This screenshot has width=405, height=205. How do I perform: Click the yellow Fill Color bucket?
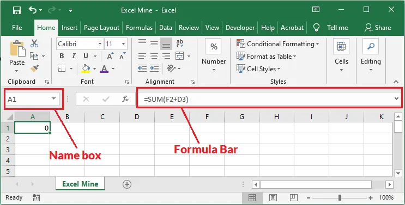[x=86, y=69]
